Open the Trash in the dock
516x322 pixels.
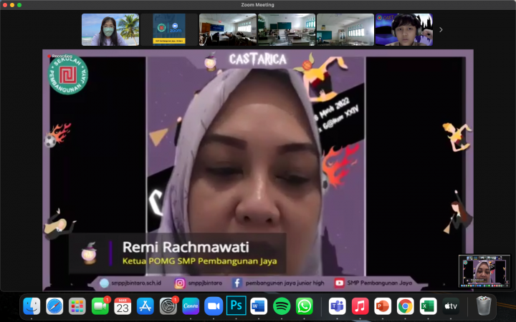(x=484, y=306)
